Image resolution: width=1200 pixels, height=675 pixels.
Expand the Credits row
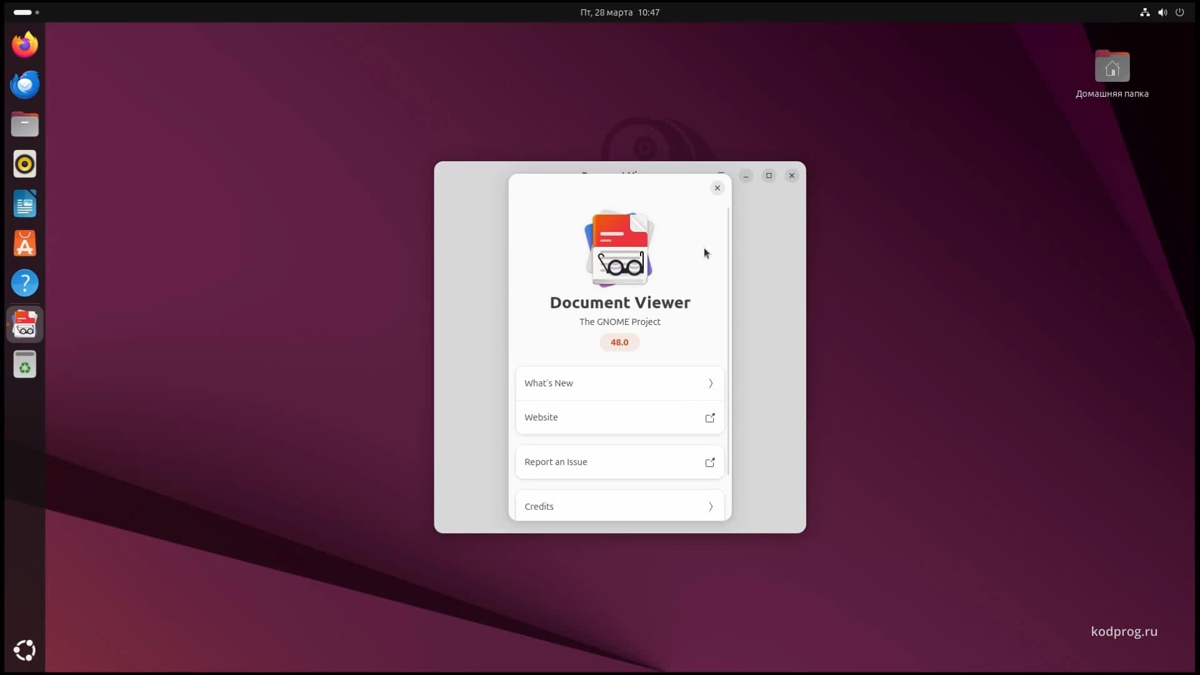tap(619, 506)
